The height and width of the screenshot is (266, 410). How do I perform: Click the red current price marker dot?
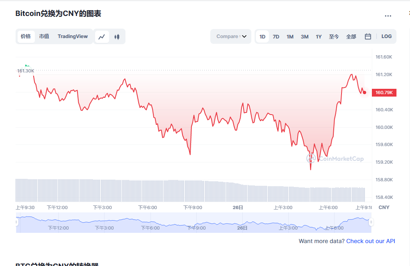point(364,92)
